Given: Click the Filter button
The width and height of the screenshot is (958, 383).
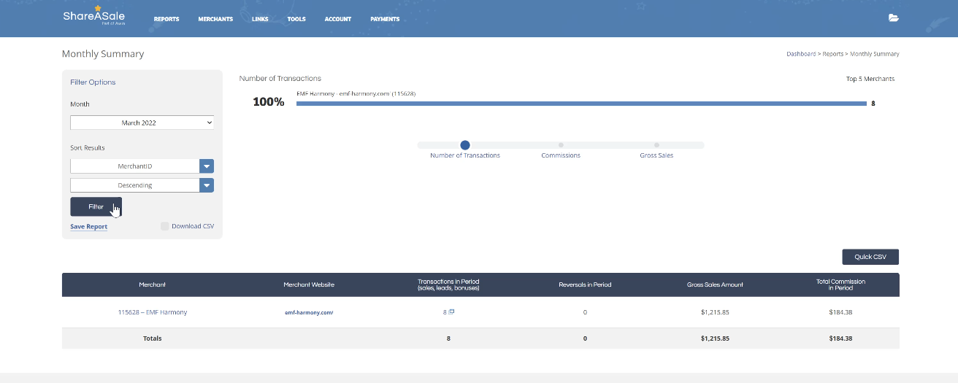Looking at the screenshot, I should (96, 206).
